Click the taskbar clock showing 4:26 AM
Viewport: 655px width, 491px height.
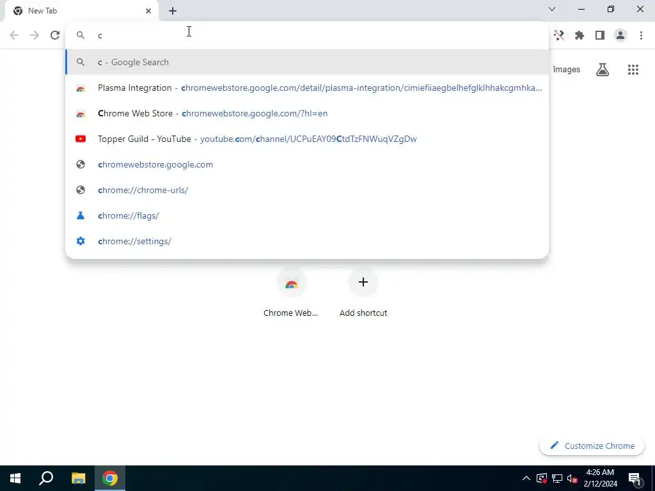pos(600,478)
